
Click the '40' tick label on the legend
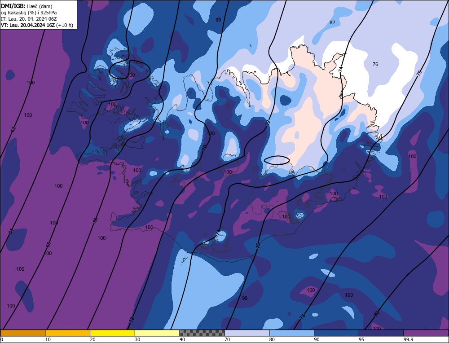click(x=182, y=339)
